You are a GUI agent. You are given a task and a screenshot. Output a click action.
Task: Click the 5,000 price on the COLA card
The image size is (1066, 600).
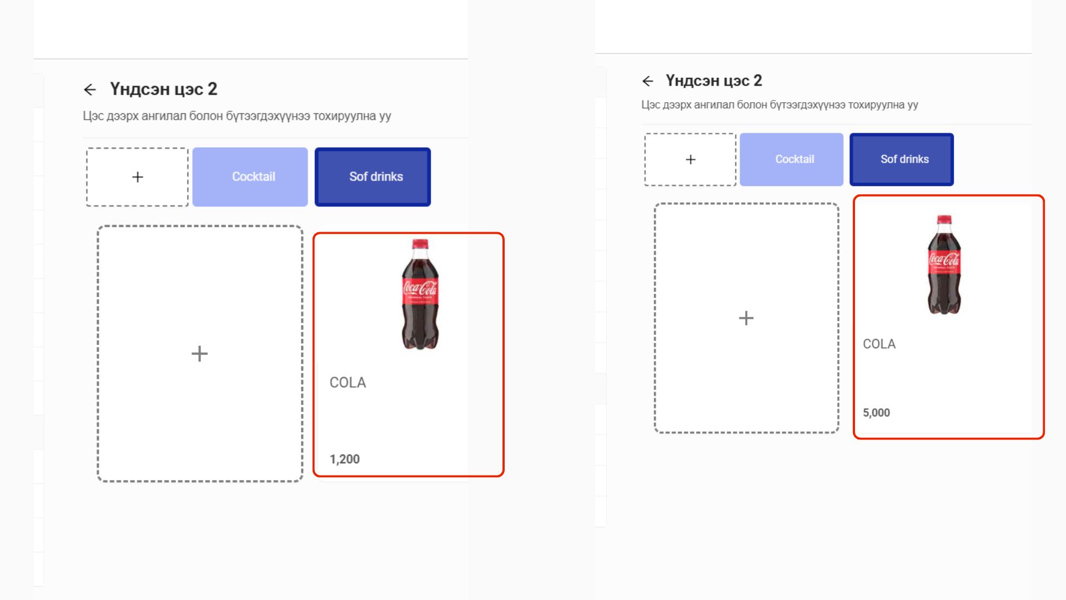(876, 413)
